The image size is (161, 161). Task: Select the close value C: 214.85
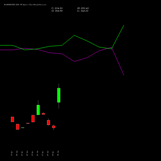(x=57, y=8)
